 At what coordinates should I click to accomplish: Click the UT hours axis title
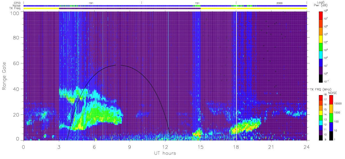(165, 153)
